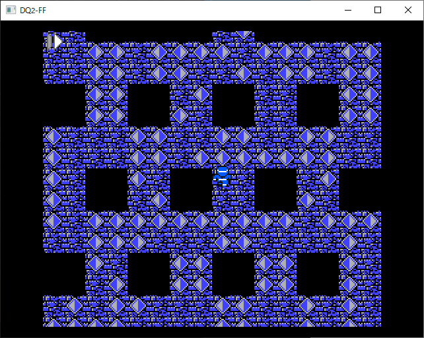Image resolution: width=424 pixels, height=338 pixels.
Task: Click the leftmost black pit in upper row
Action: [148, 106]
